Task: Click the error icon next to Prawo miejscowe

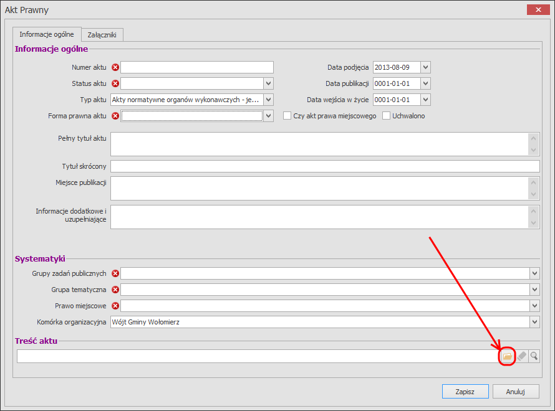Action: 115,306
